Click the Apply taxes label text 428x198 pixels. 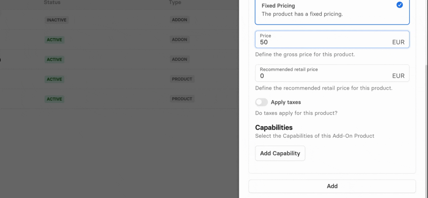[x=286, y=102]
